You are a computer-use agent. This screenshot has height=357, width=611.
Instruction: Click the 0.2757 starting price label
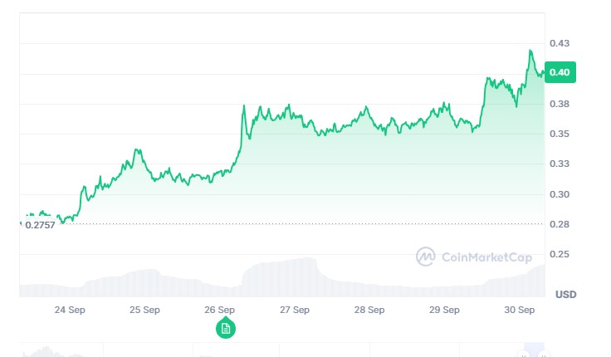pos(40,225)
